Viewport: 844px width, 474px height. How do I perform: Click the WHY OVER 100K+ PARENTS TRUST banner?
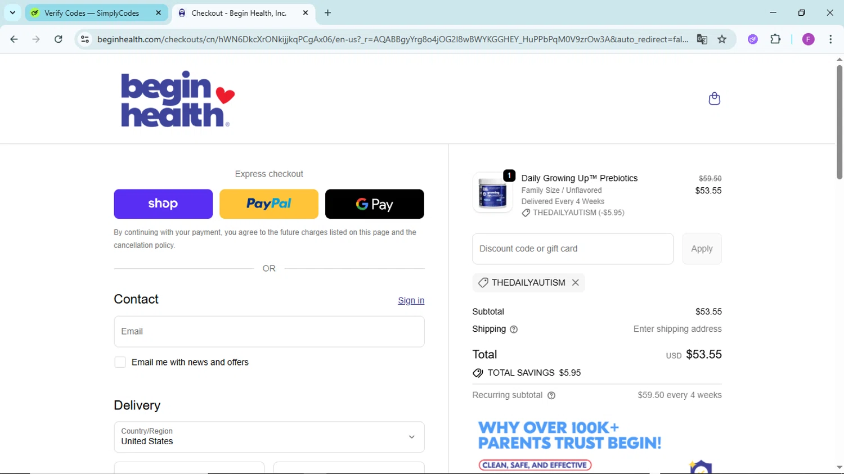570,436
